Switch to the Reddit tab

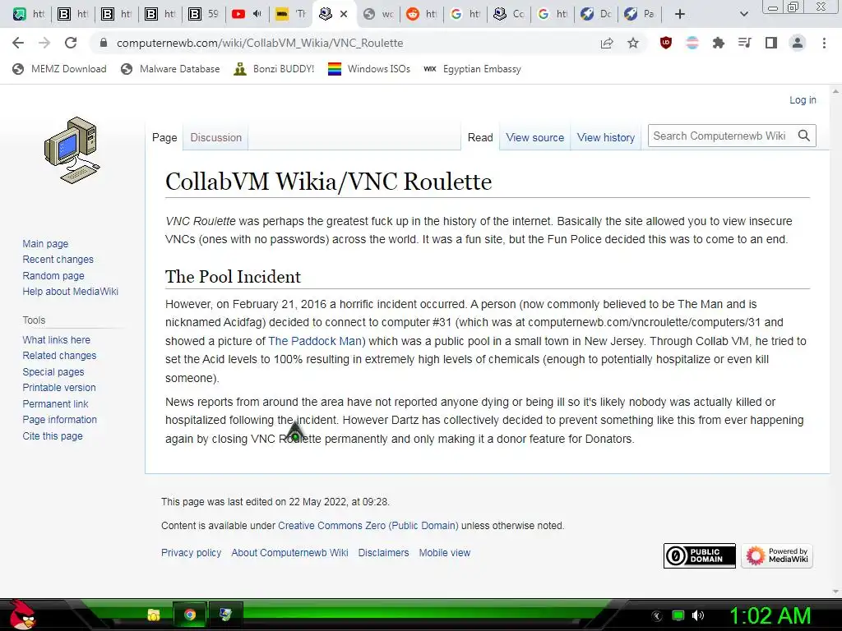422,14
